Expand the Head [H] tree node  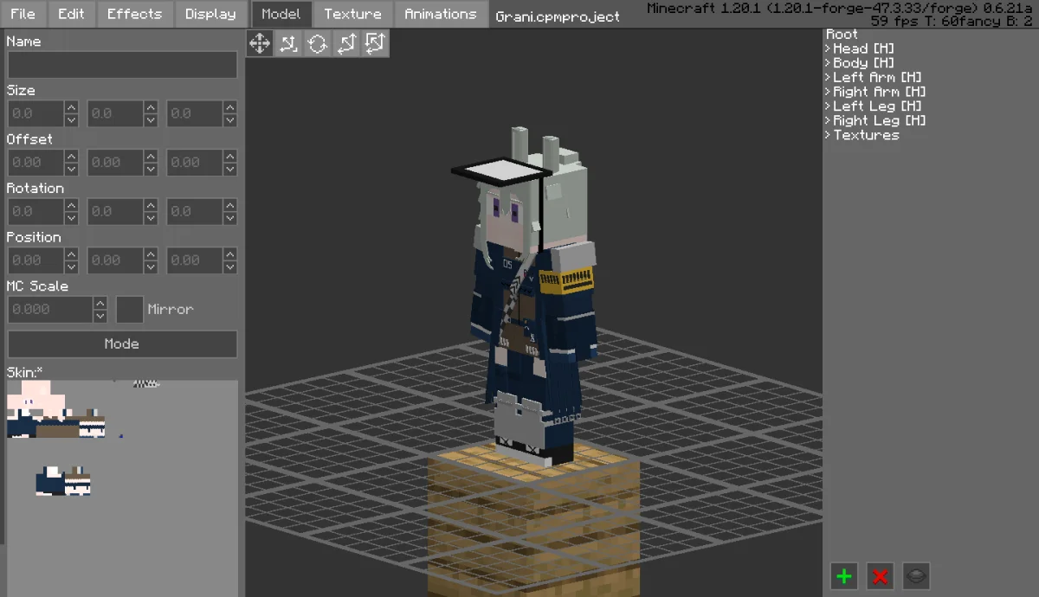(x=828, y=48)
